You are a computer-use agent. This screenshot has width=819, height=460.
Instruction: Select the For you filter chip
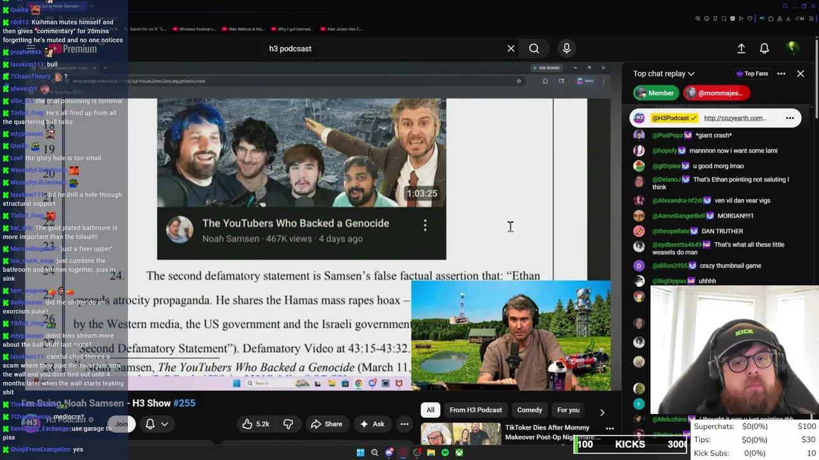(x=568, y=410)
